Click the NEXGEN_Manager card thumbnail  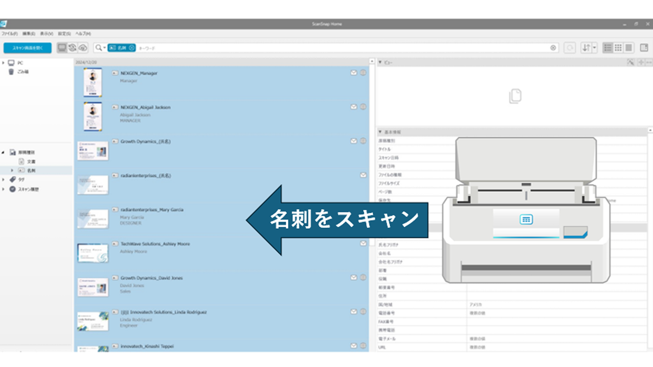(x=93, y=82)
